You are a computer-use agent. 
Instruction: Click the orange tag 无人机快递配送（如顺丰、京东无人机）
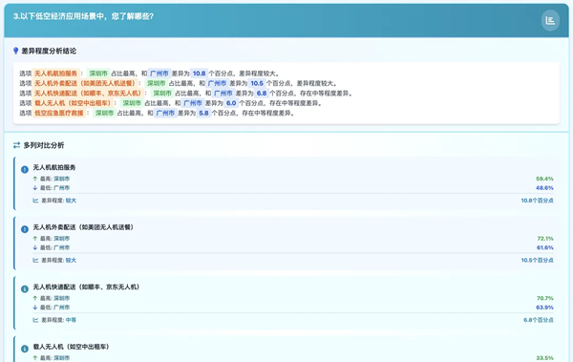(88, 94)
